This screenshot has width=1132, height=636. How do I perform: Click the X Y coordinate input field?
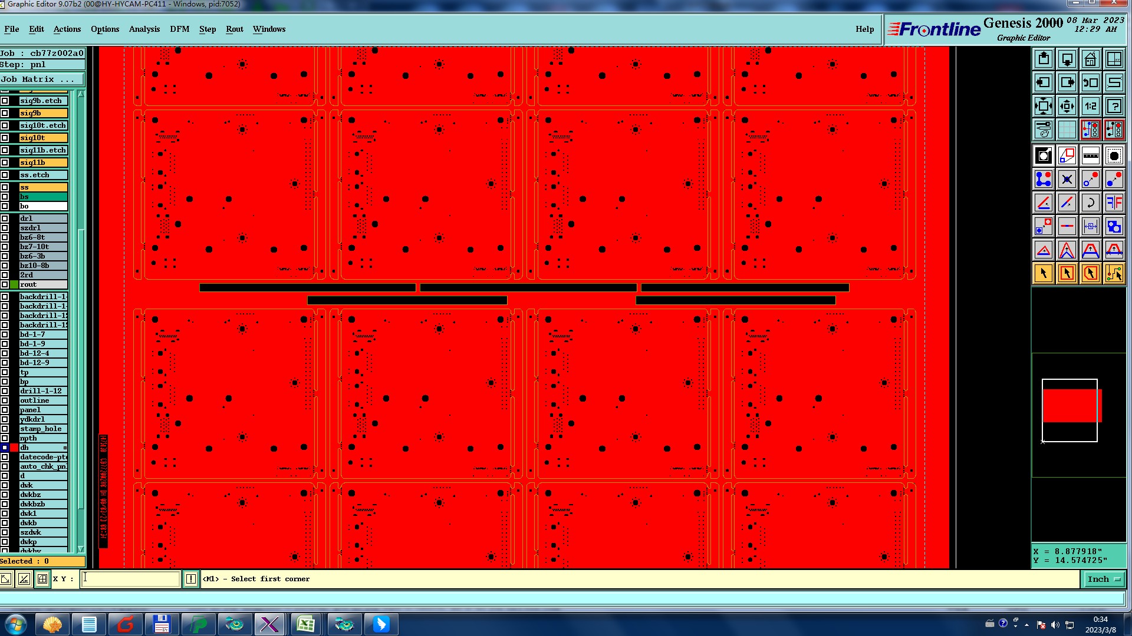coord(130,579)
